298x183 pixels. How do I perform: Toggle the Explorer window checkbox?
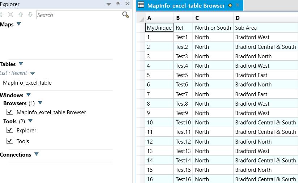[x=10, y=130]
